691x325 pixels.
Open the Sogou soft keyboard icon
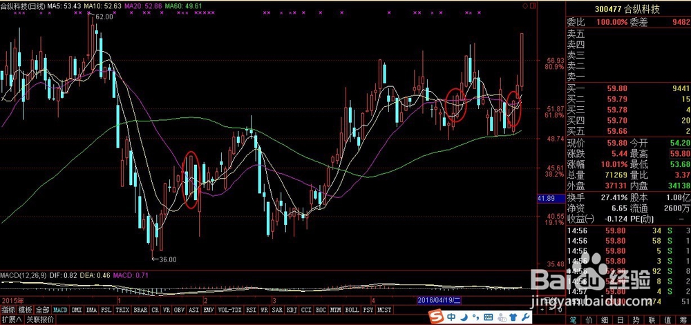coord(489,317)
